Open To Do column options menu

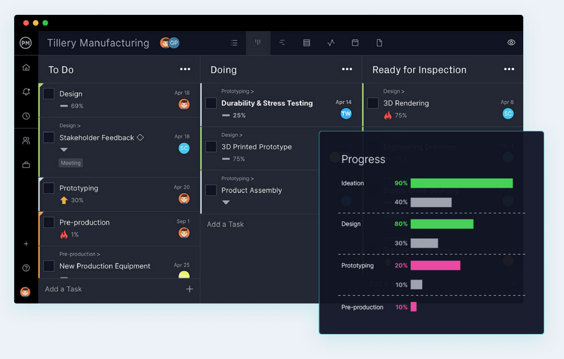point(185,69)
